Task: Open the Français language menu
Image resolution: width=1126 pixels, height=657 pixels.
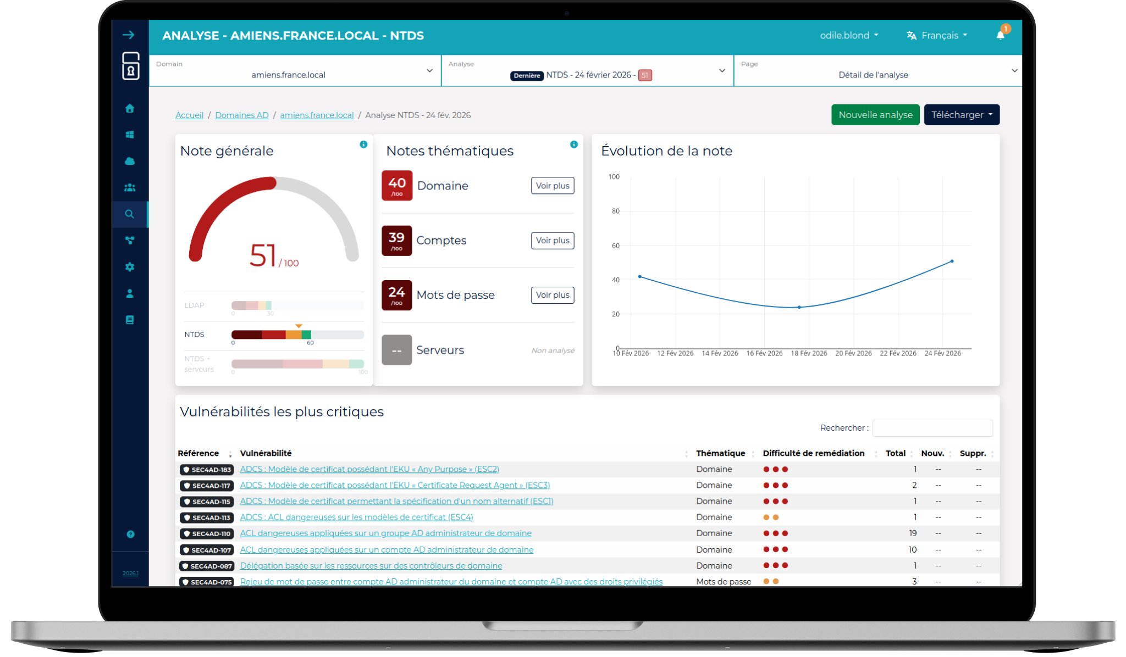Action: point(937,35)
